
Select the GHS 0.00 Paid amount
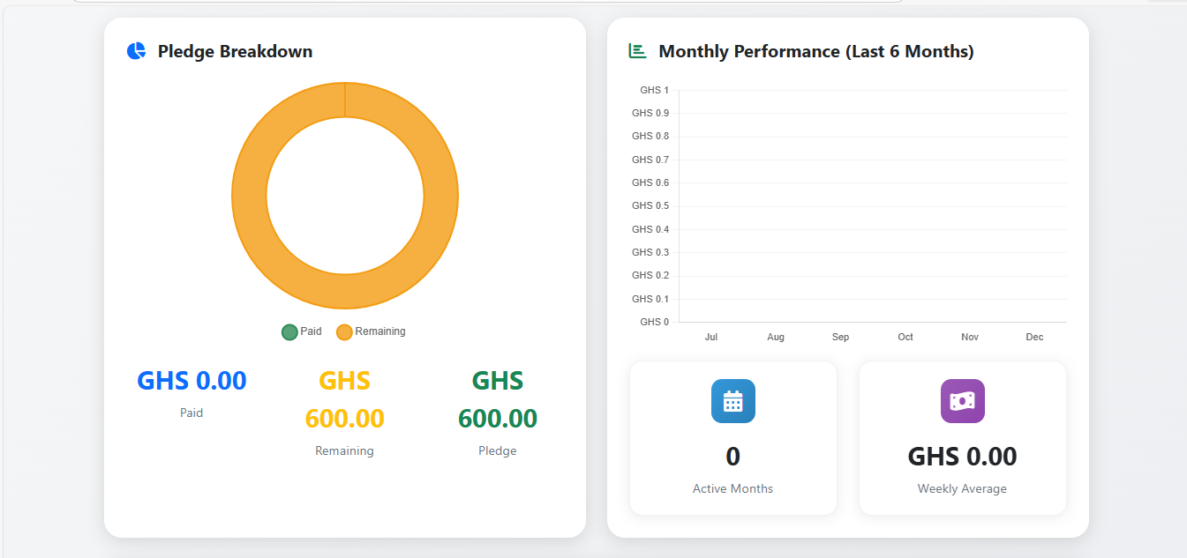coord(192,380)
